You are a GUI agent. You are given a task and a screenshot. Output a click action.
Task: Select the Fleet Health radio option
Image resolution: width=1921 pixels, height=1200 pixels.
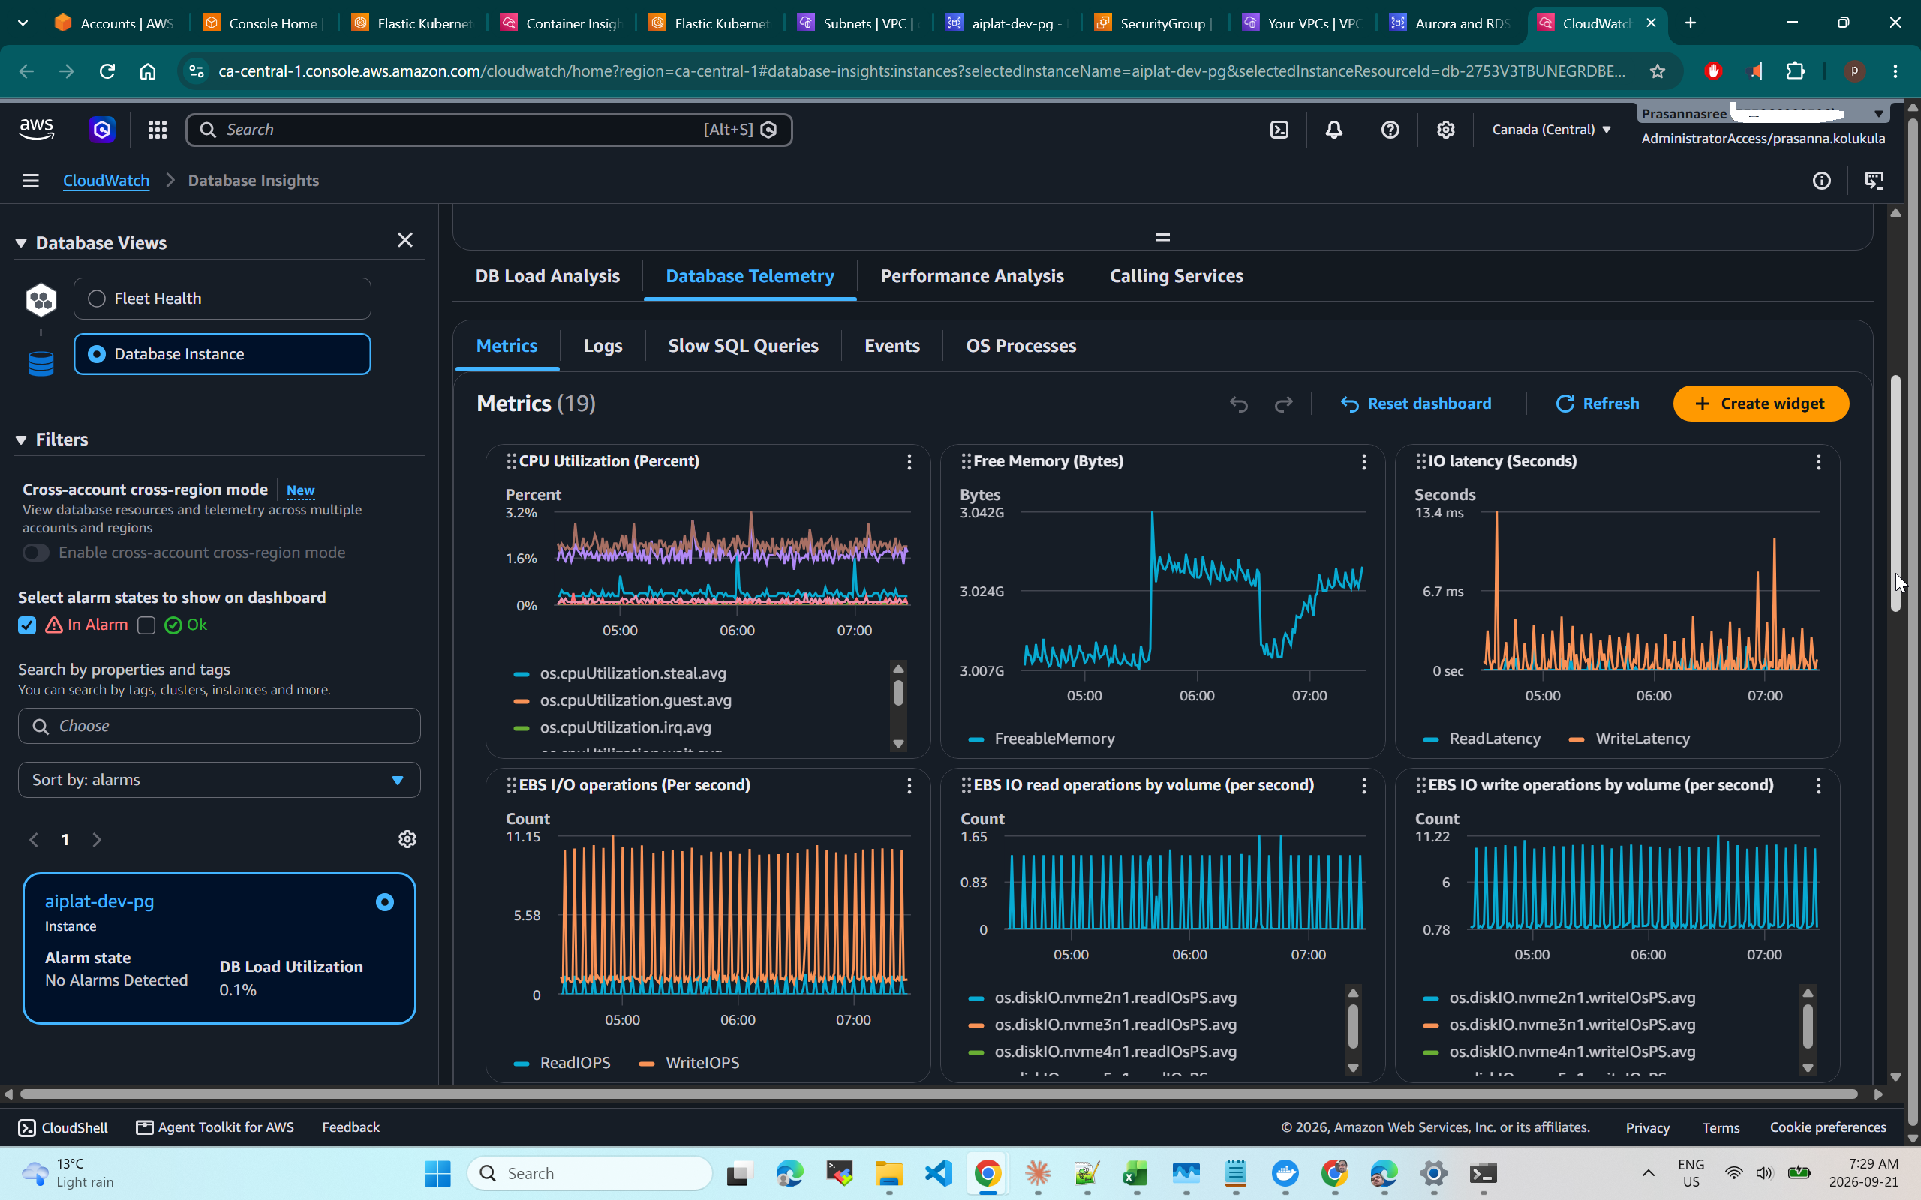pyautogui.click(x=97, y=298)
